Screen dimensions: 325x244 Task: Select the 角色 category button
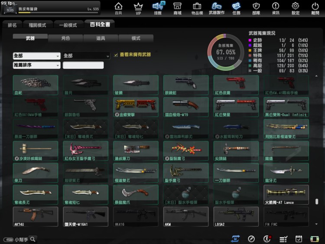pos(65,38)
